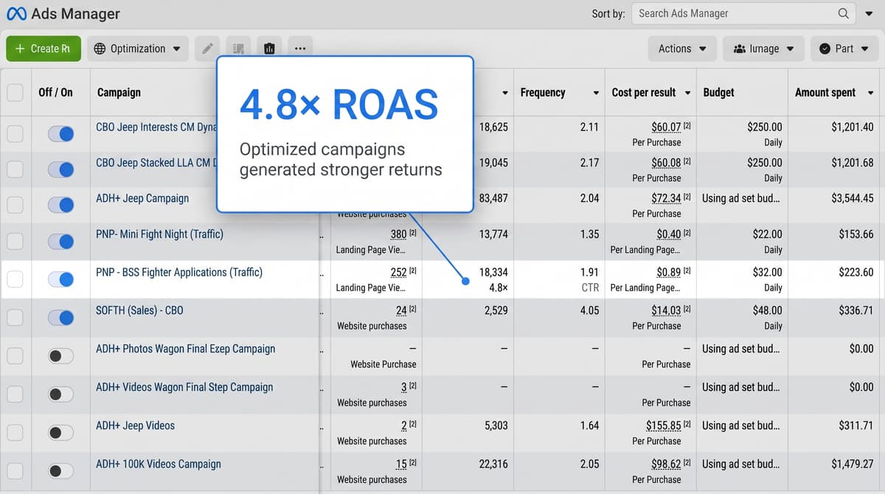
Task: Click the Off / On column header
Action: [x=55, y=93]
